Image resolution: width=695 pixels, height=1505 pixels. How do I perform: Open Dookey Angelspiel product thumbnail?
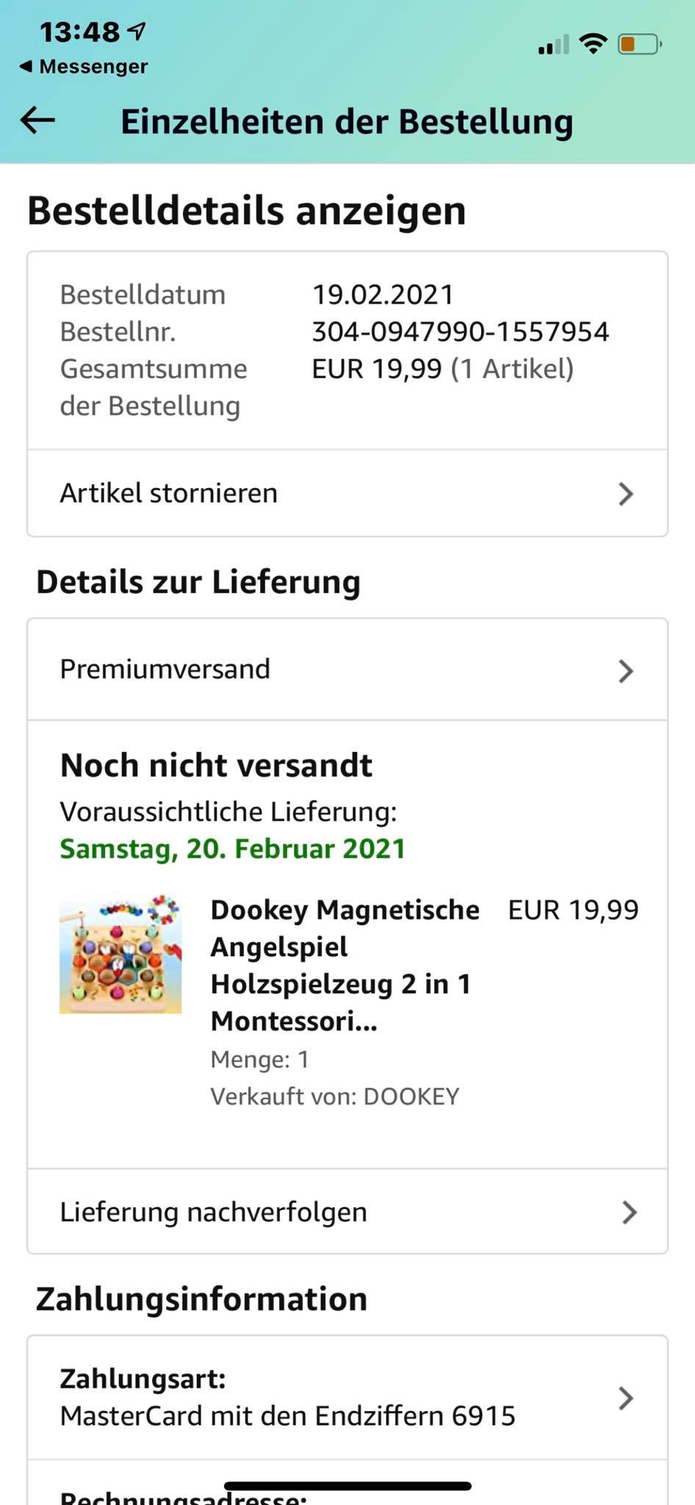[120, 954]
